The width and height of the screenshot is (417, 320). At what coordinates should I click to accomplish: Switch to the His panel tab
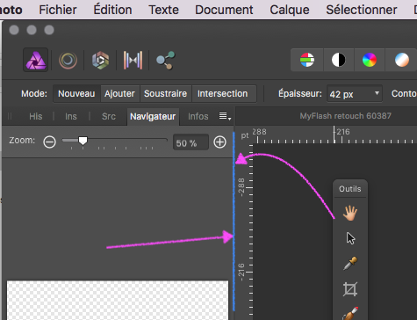pyautogui.click(x=36, y=116)
